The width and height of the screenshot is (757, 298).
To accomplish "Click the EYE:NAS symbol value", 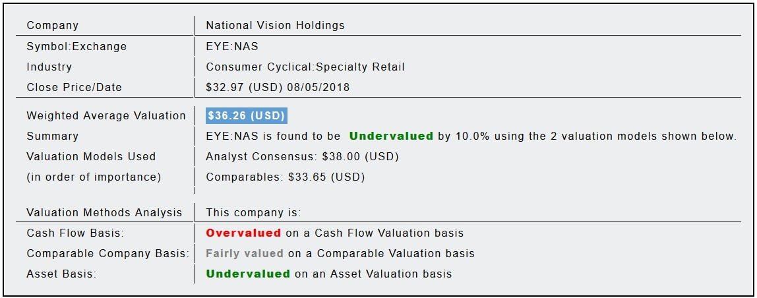I will tap(232, 46).
